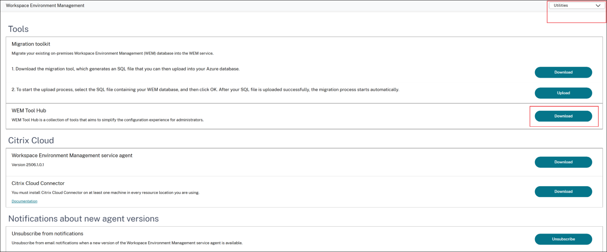This screenshot has height=252, width=607.
Task: Click the WEM Tool Hub title
Action: (29, 111)
